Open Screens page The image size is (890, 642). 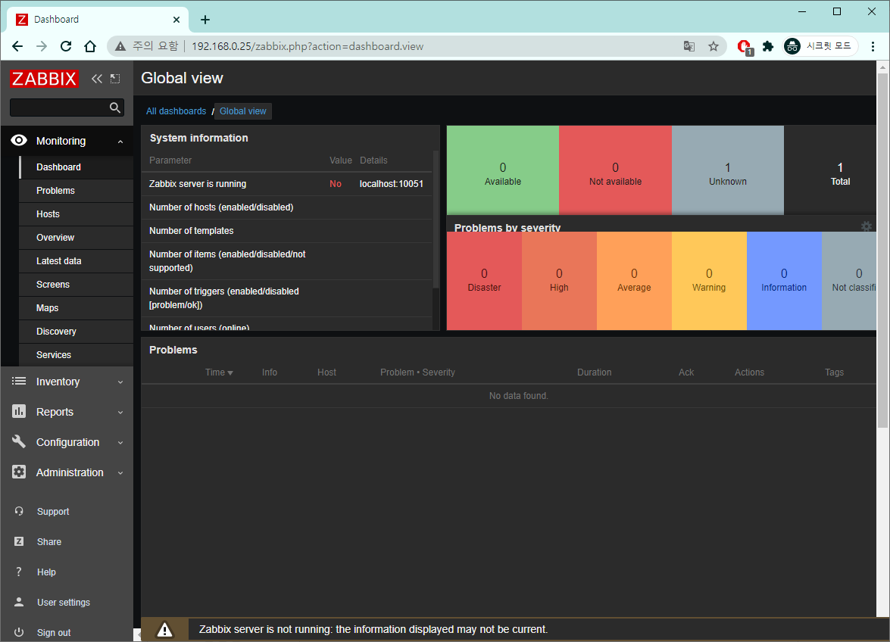coord(76,284)
